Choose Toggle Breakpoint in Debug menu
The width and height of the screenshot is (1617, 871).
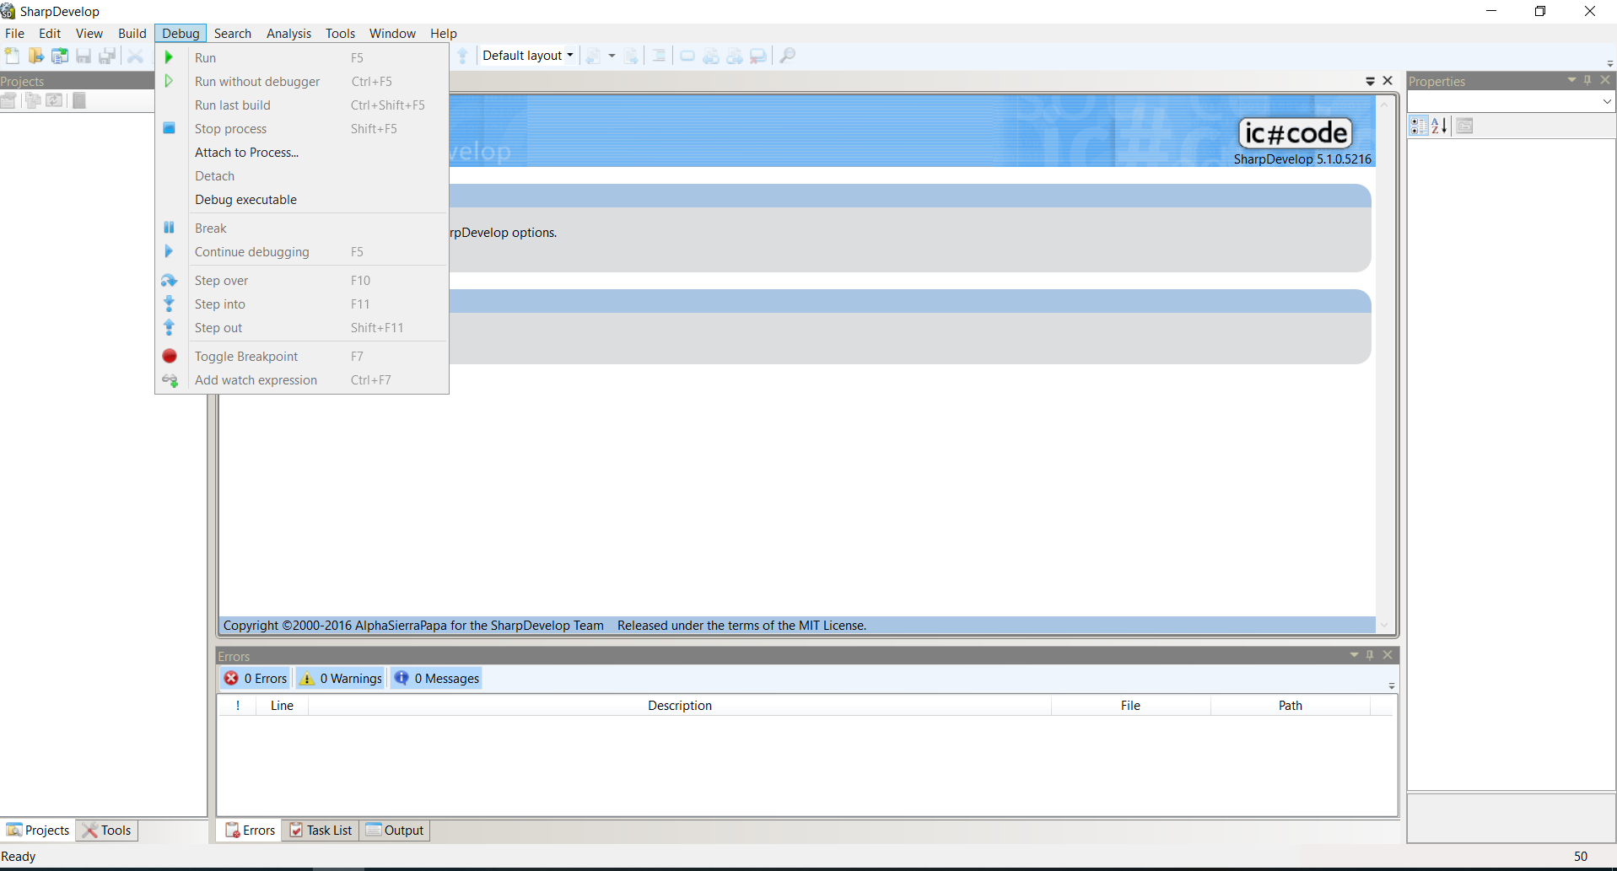(302, 356)
